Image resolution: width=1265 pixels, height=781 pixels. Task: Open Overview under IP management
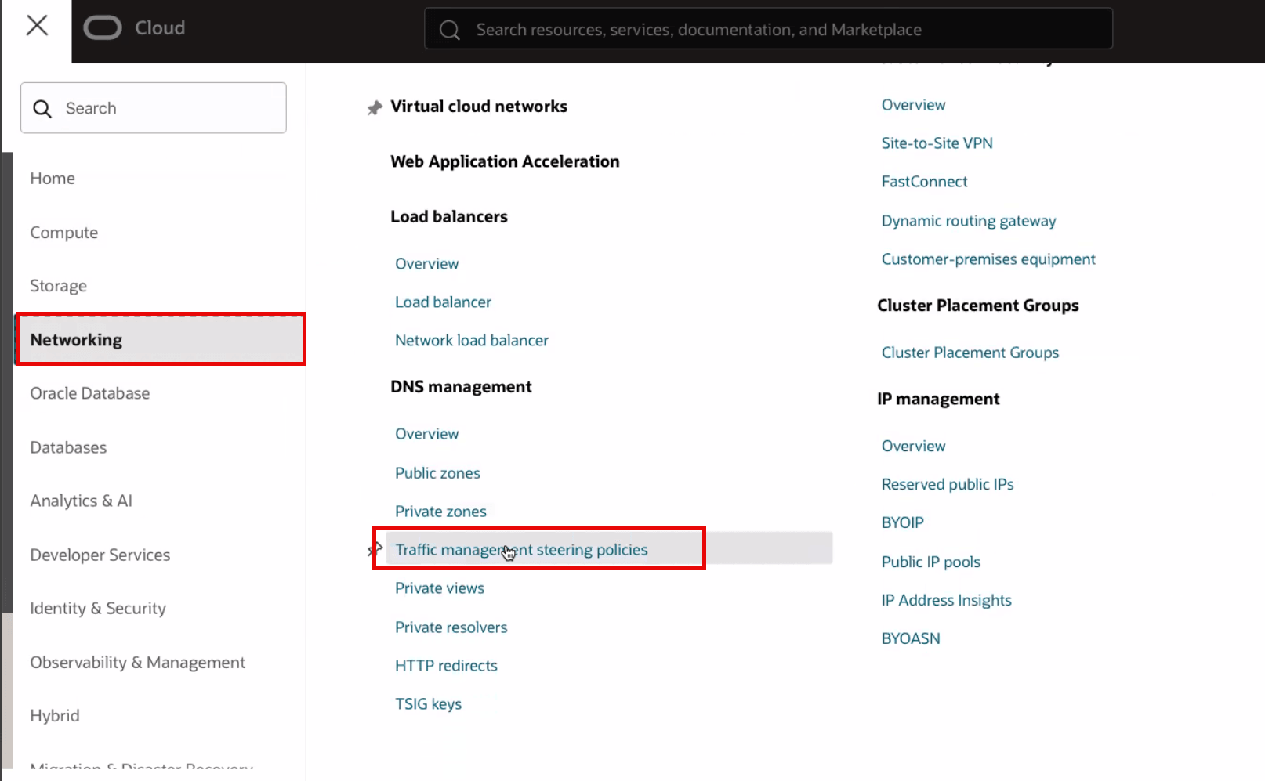[913, 446]
